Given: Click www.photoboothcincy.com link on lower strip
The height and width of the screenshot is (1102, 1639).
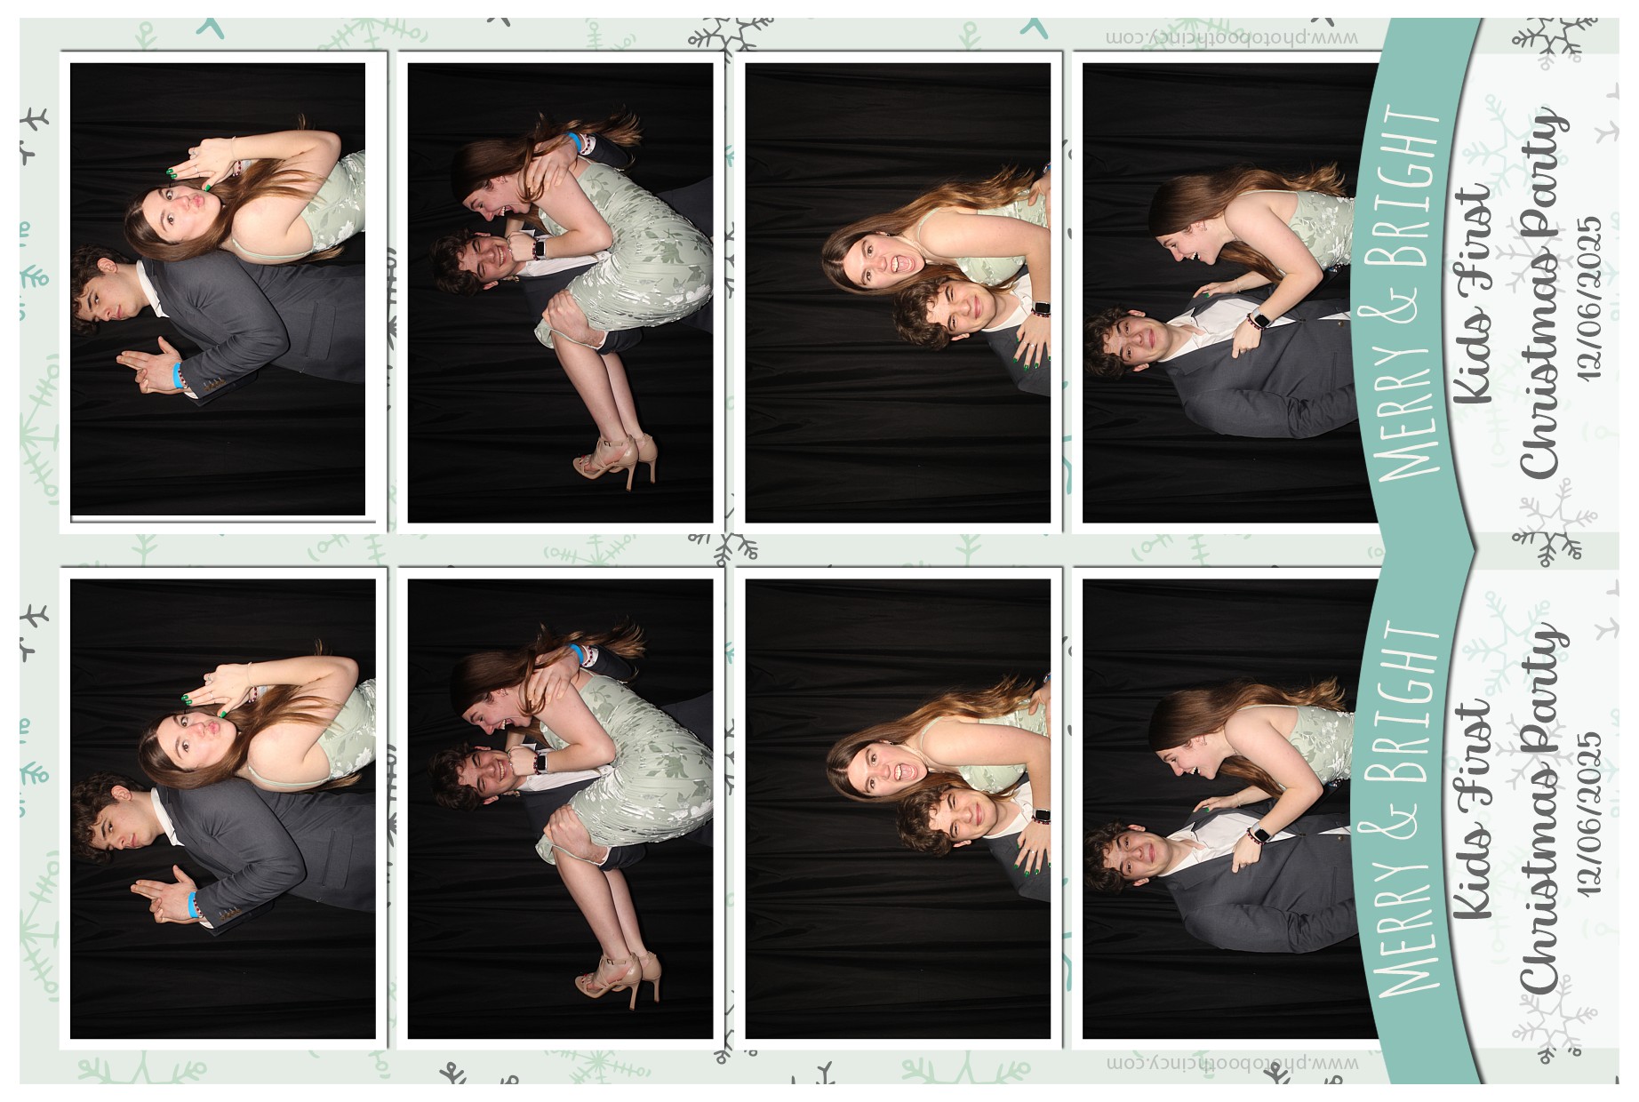Looking at the screenshot, I should tap(1232, 1063).
